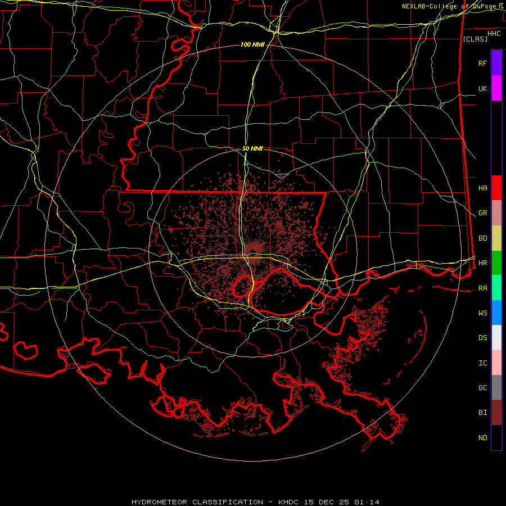Select the GR legend label
The height and width of the screenshot is (506, 506).
point(482,213)
